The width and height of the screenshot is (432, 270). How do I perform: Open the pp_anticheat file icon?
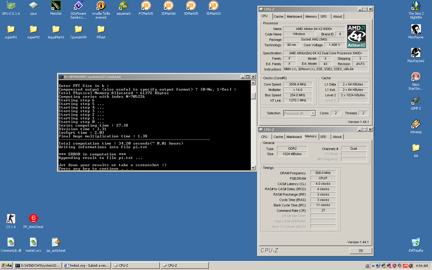tap(56, 245)
